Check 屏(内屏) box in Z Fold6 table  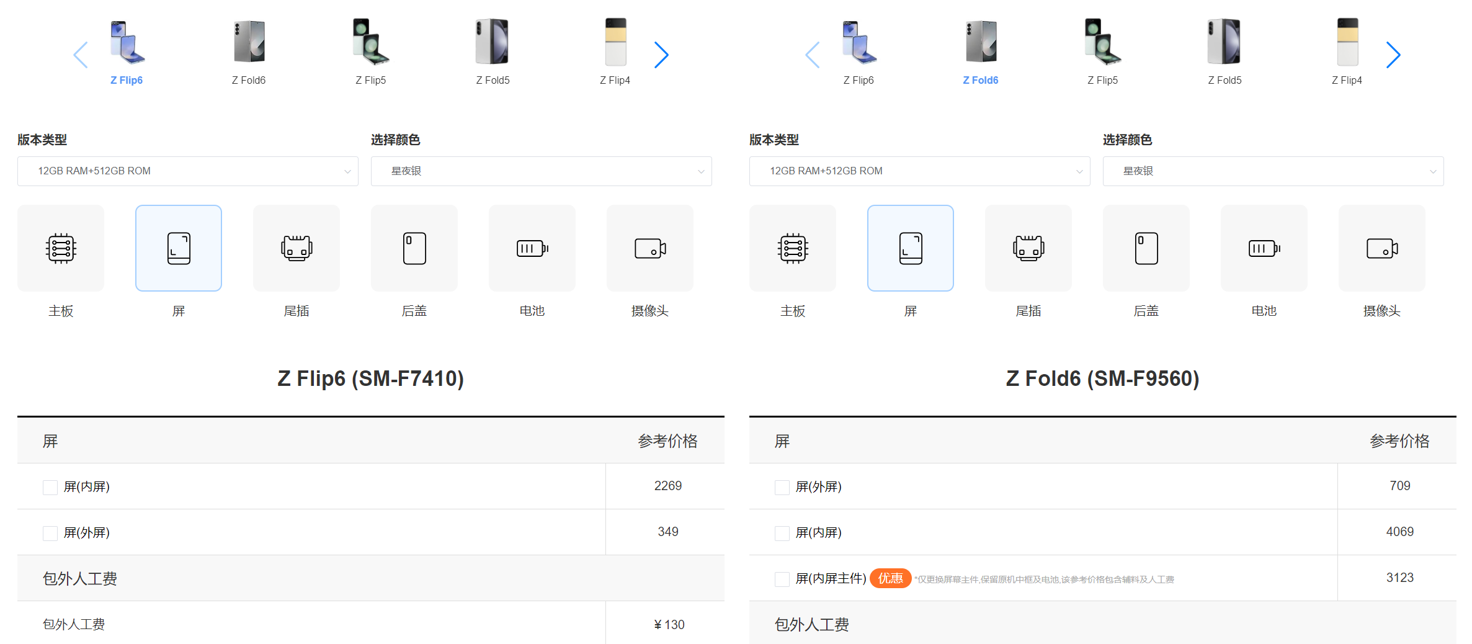tap(782, 533)
